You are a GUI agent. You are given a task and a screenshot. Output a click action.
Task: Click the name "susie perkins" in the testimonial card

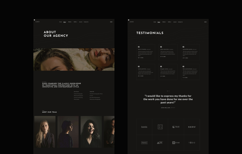coord(142,69)
